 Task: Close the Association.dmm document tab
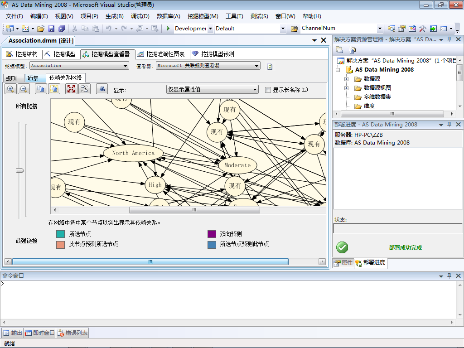324,40
